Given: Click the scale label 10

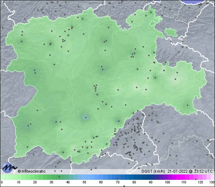Looking at the screenshot, I should click(x=19, y=182).
